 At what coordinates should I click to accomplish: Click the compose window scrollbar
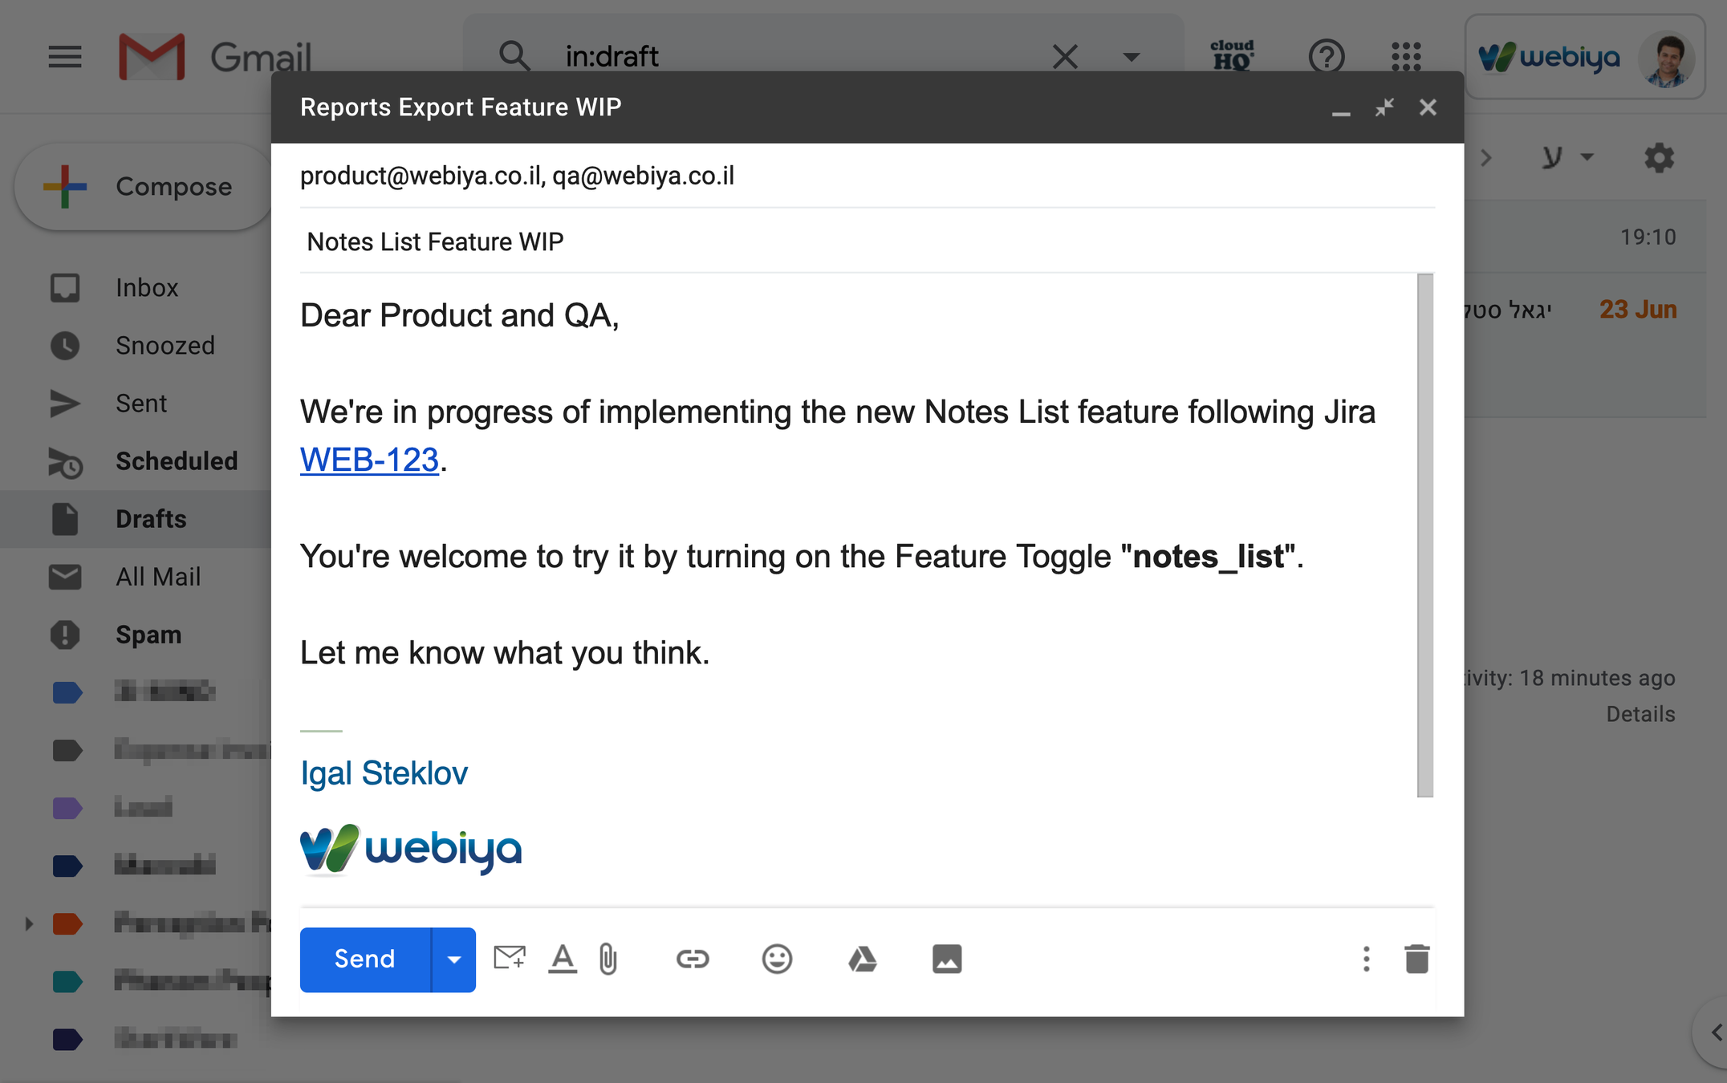(x=1424, y=535)
